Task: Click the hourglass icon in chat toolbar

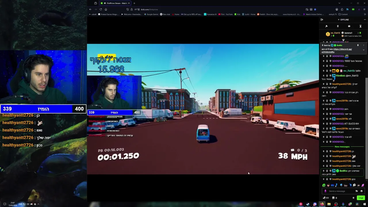Action: pos(360,26)
